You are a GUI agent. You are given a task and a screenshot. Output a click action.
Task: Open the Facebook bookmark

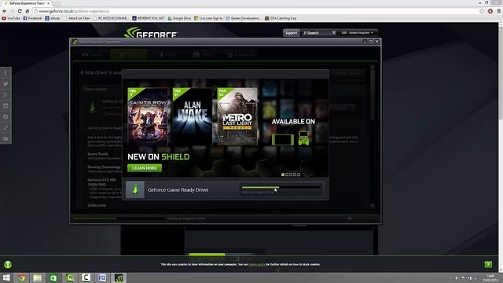pyautogui.click(x=32, y=18)
